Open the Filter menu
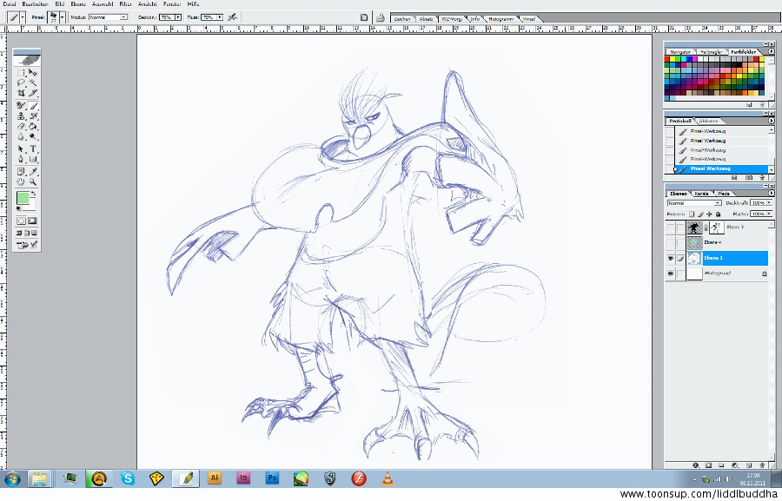782x501 pixels. coord(125,4)
